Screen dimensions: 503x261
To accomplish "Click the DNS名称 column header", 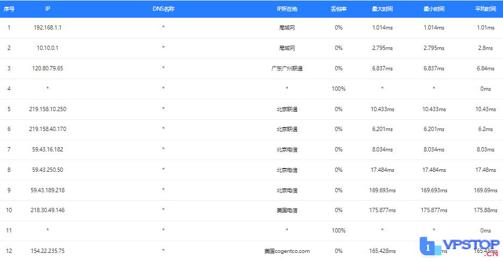I will click(164, 9).
